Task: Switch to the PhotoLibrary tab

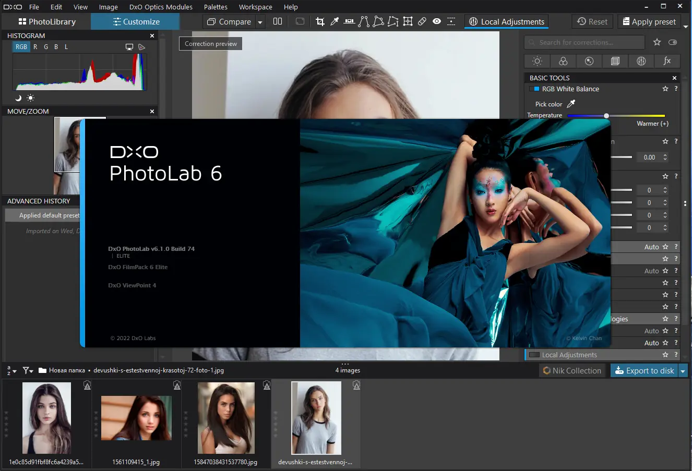Action: point(47,21)
